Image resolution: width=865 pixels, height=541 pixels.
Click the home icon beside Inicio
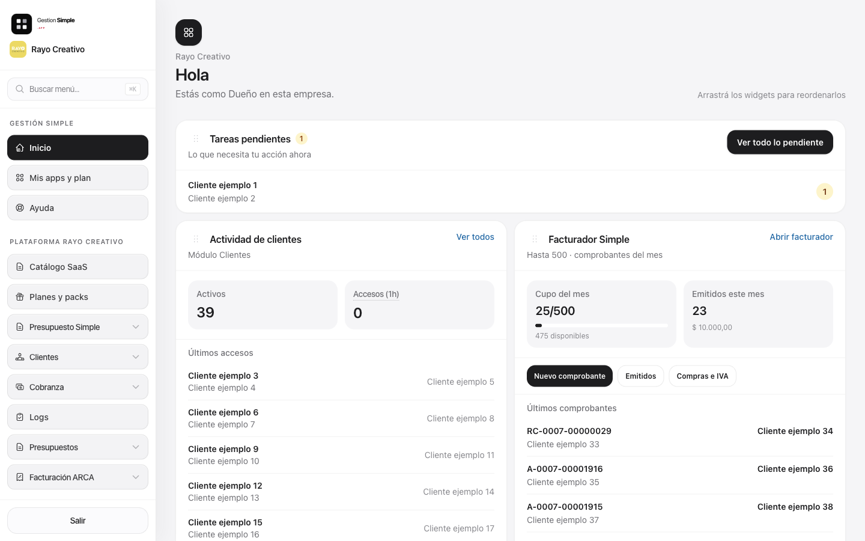20,148
